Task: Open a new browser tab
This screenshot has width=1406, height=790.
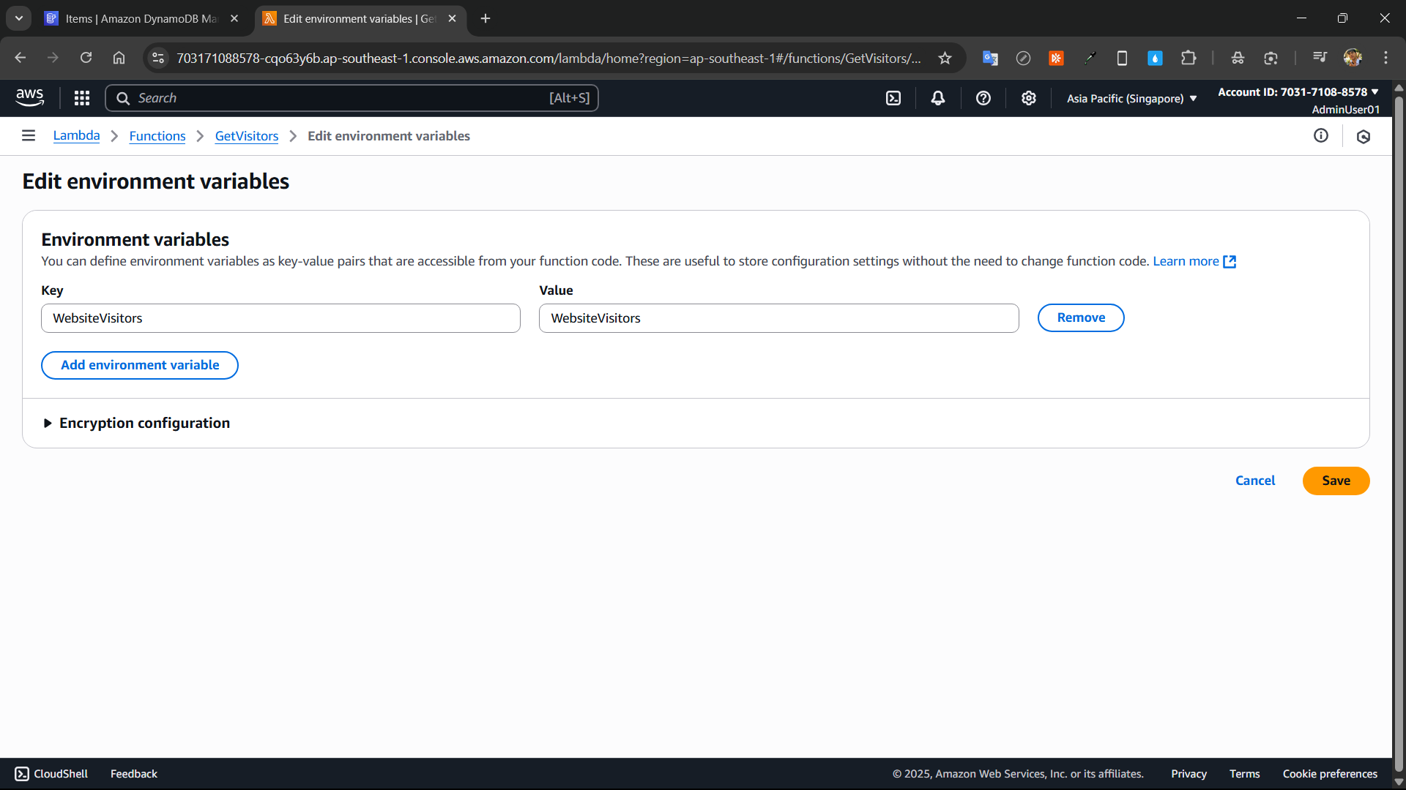Action: pos(486,18)
